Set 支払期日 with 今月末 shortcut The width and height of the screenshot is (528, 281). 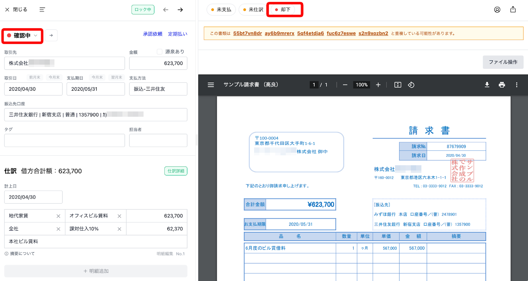pos(97,77)
